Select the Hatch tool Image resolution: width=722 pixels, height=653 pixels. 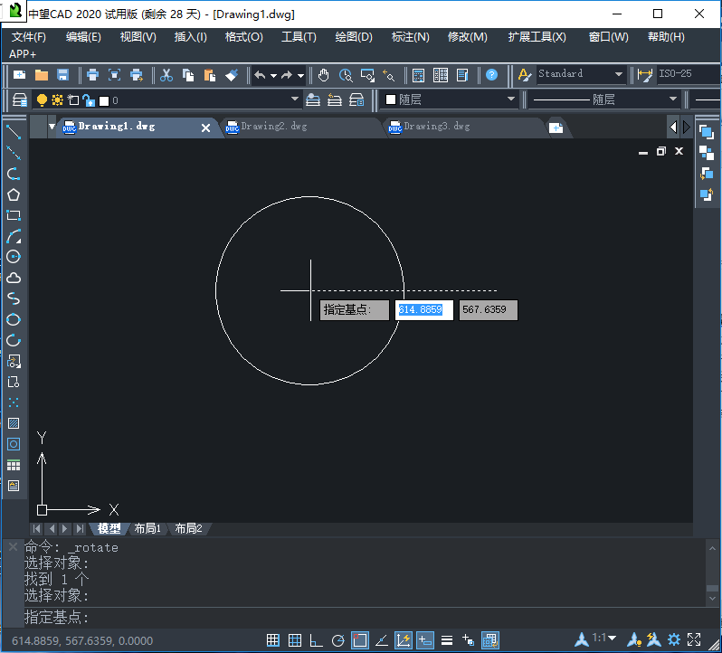click(x=14, y=423)
